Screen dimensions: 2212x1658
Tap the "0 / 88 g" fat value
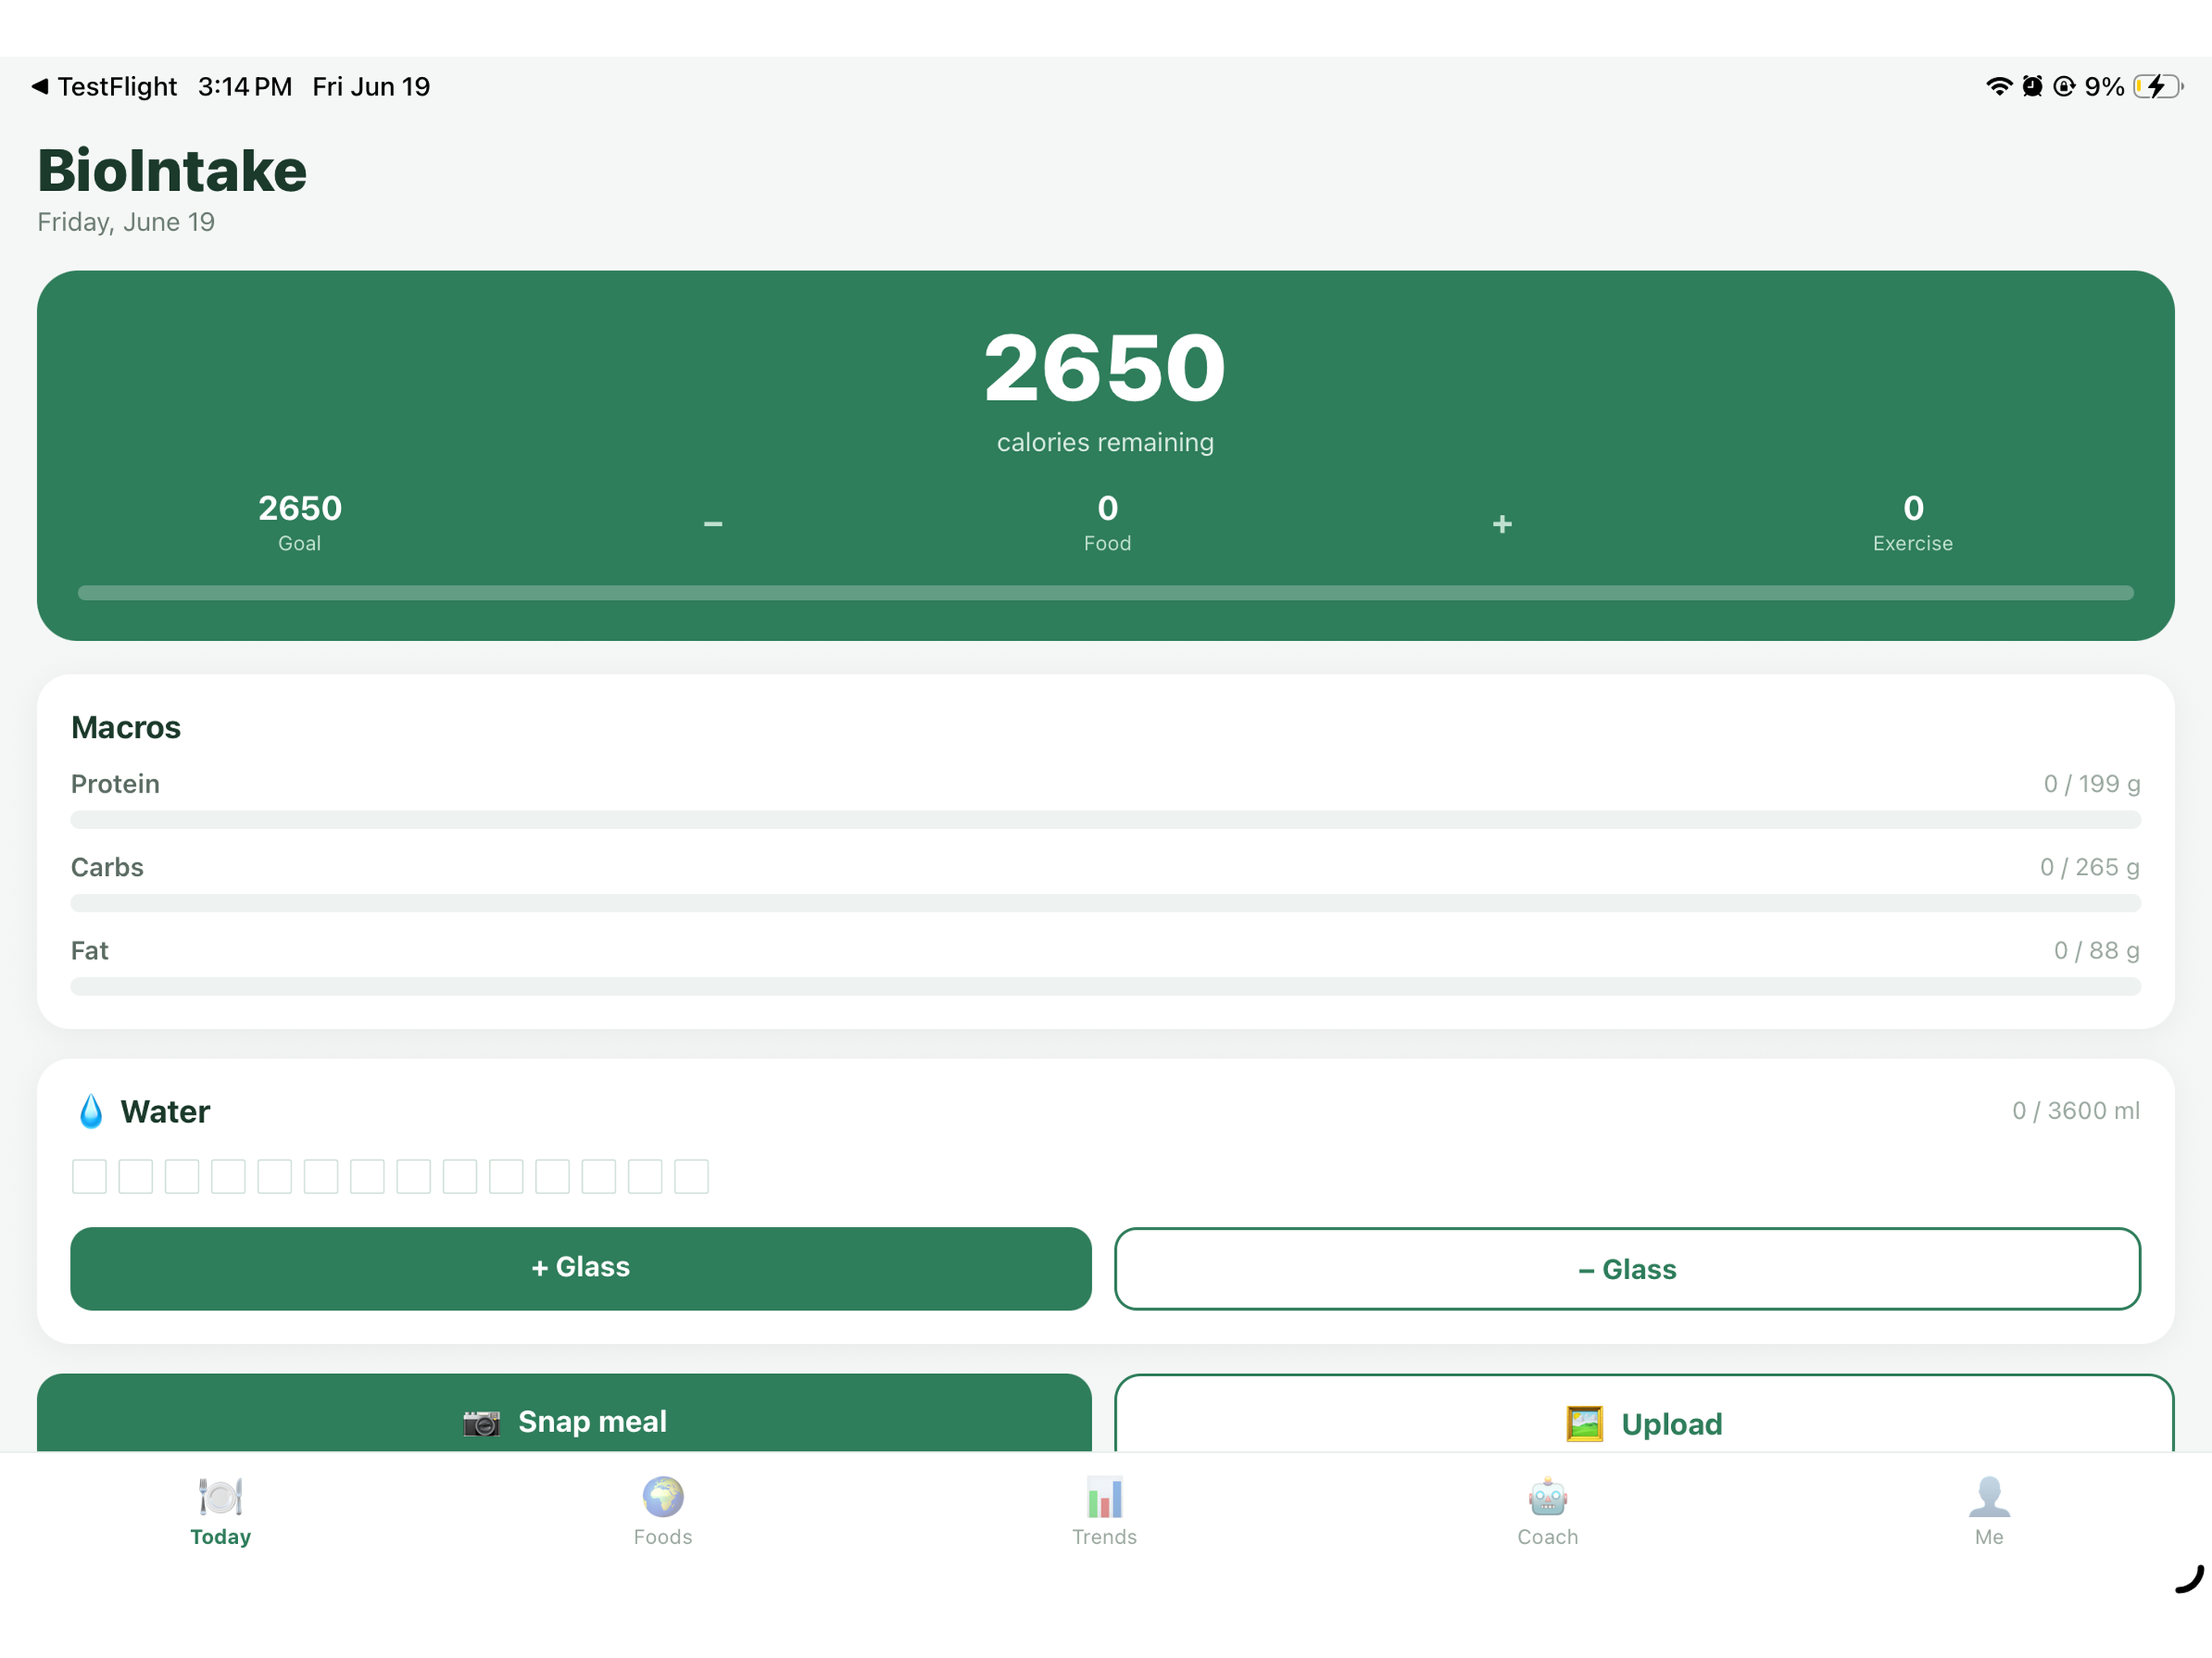[x=2097, y=950]
